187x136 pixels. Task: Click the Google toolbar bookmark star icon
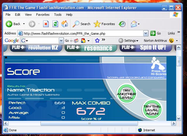pyautogui.click(x=97, y=41)
